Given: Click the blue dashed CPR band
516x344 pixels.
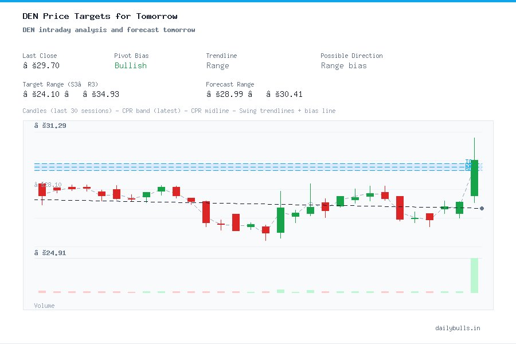Looking at the screenshot, I should [258, 167].
